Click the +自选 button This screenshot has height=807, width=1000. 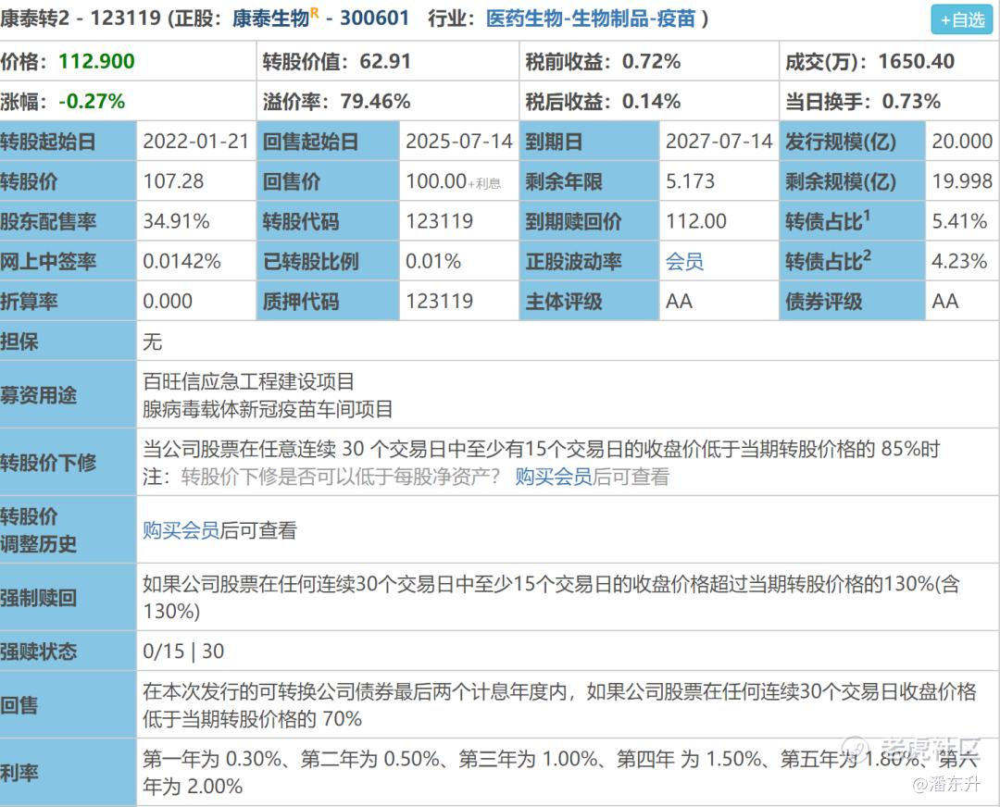[961, 19]
